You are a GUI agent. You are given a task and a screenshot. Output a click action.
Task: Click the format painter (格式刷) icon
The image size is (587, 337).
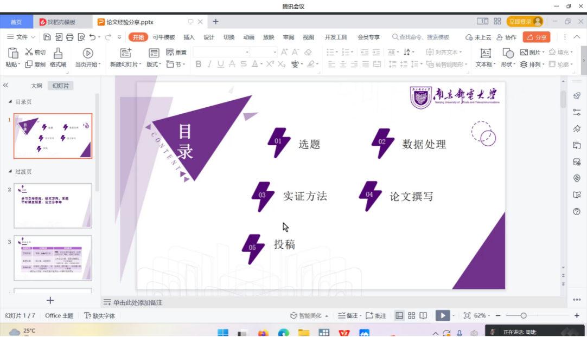coord(58,53)
